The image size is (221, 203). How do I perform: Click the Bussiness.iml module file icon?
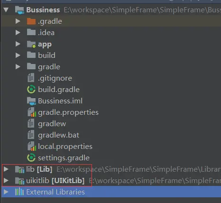click(31, 101)
